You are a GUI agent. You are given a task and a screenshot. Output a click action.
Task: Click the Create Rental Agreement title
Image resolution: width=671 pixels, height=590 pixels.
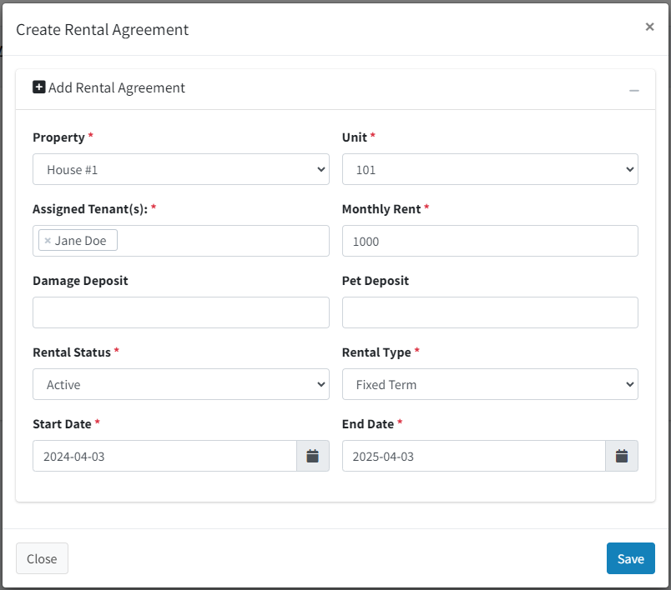click(103, 30)
